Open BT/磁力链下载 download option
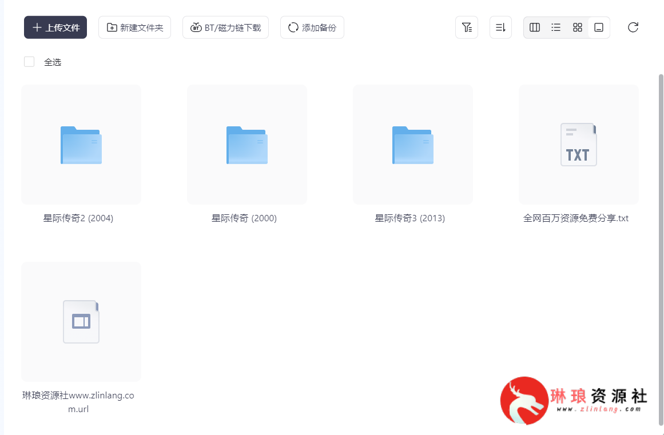The width and height of the screenshot is (664, 435). click(226, 27)
